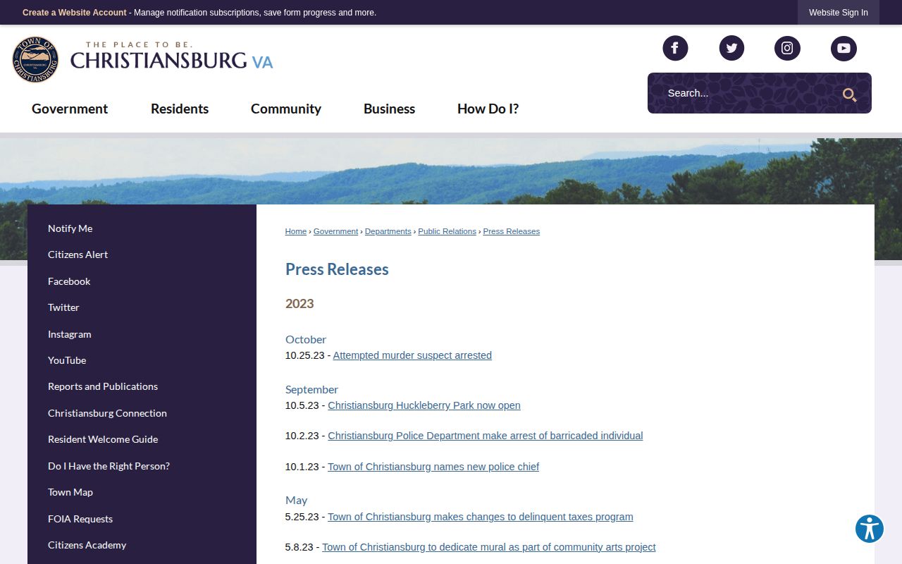Image resolution: width=902 pixels, height=564 pixels.
Task: Click the magnifying glass search icon
Action: (x=849, y=94)
